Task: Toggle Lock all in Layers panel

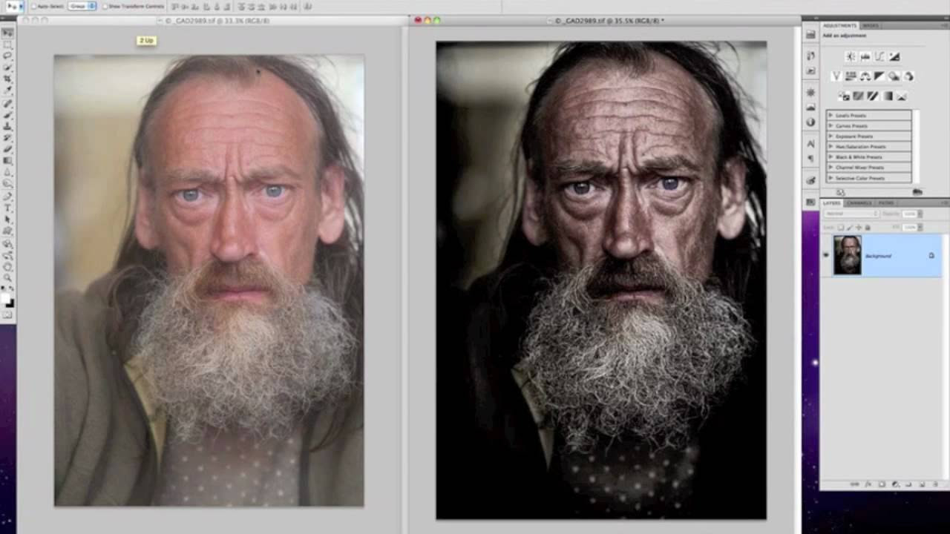Action: point(868,226)
